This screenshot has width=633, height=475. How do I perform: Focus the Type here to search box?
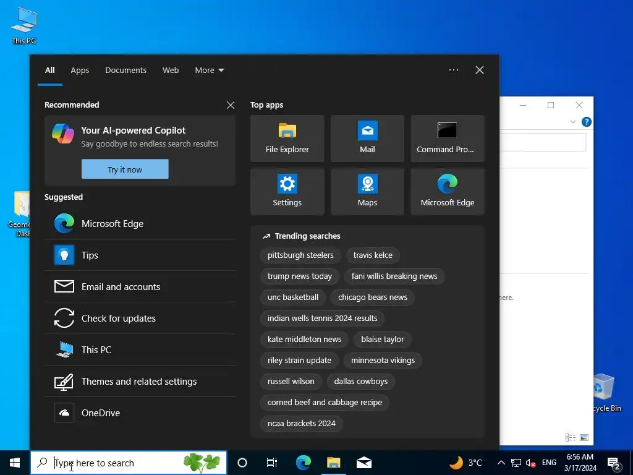[129, 463]
